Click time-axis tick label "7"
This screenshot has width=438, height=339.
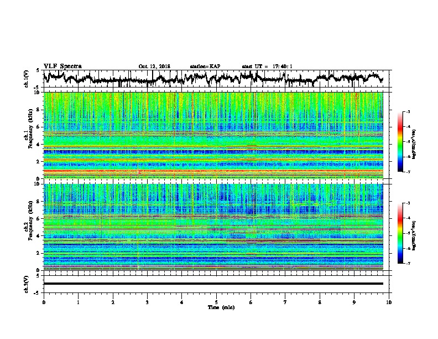(x=285, y=302)
